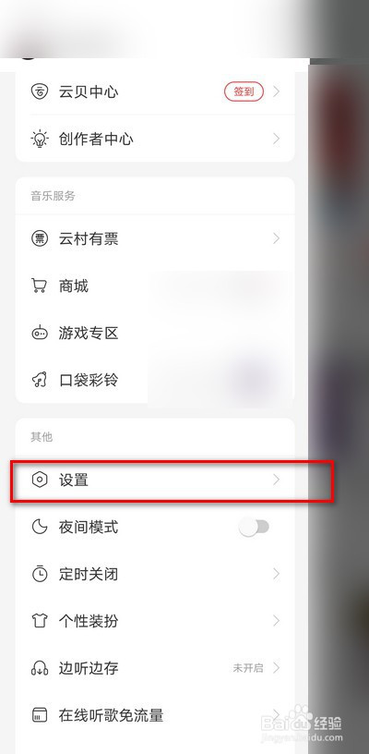The width and height of the screenshot is (369, 754).
Task: Open the 在线听歌免流量 menu item
Action: point(155,714)
